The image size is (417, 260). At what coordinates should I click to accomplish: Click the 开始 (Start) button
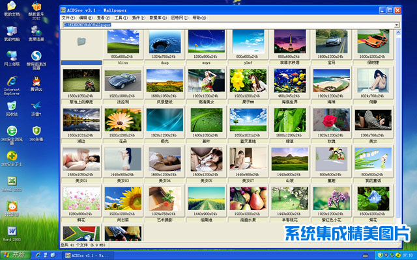pyautogui.click(x=16, y=255)
